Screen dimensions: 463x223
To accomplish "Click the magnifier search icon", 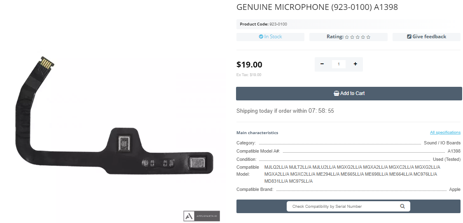I will (x=402, y=206).
